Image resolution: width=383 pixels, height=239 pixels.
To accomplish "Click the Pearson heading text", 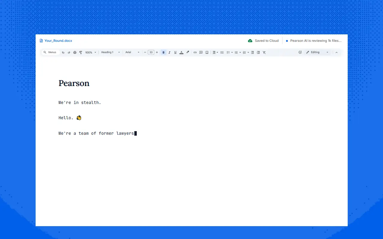I will click(74, 83).
